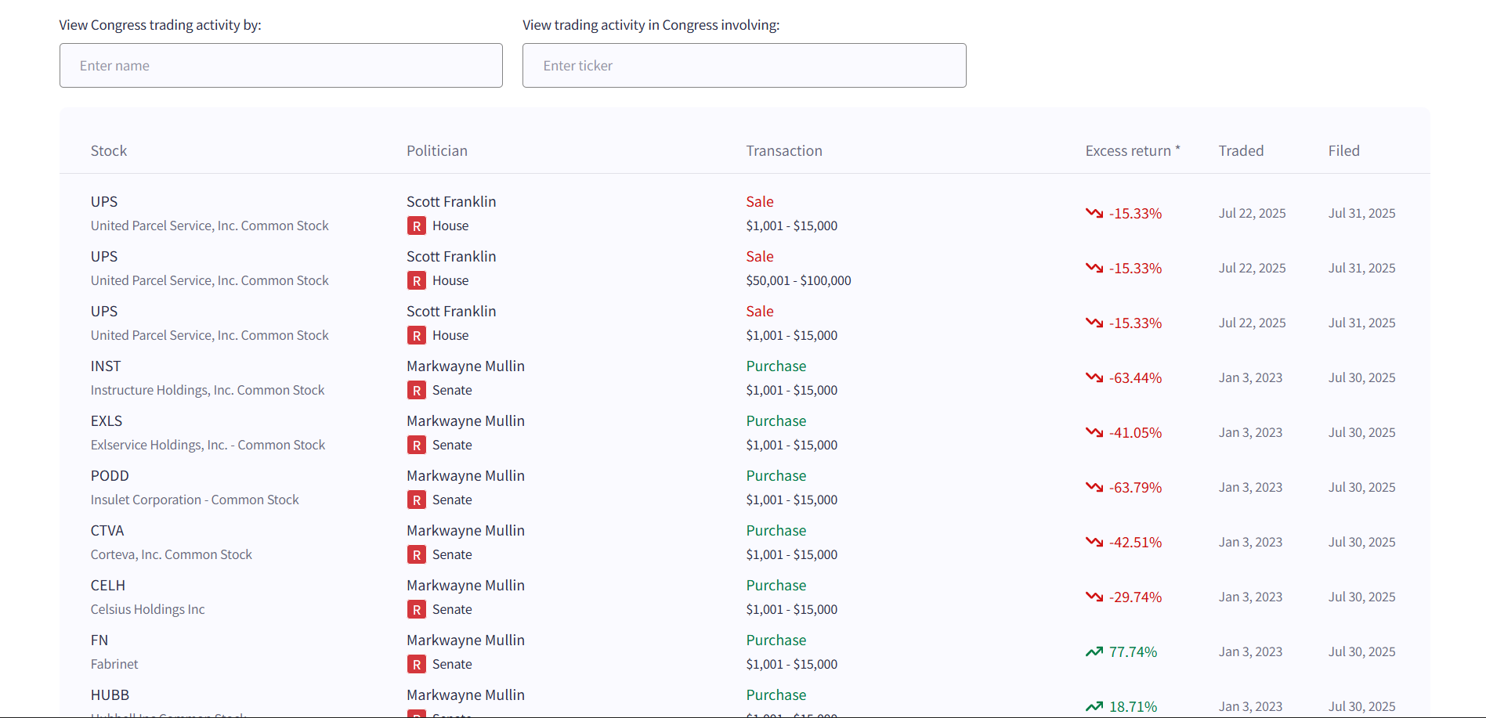The width and height of the screenshot is (1486, 718).
Task: Click the Transaction column header
Action: click(x=783, y=151)
